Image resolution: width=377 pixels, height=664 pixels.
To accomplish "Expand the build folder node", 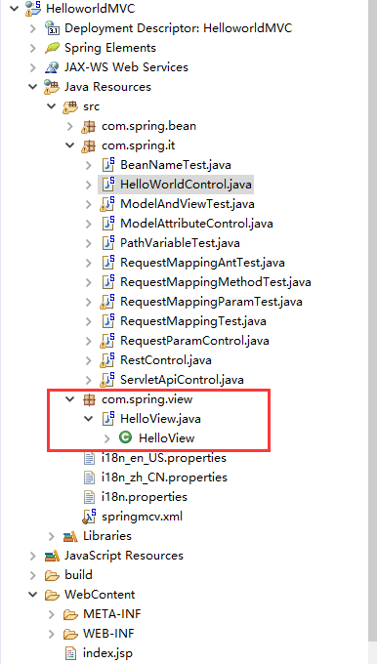I will click(x=32, y=575).
